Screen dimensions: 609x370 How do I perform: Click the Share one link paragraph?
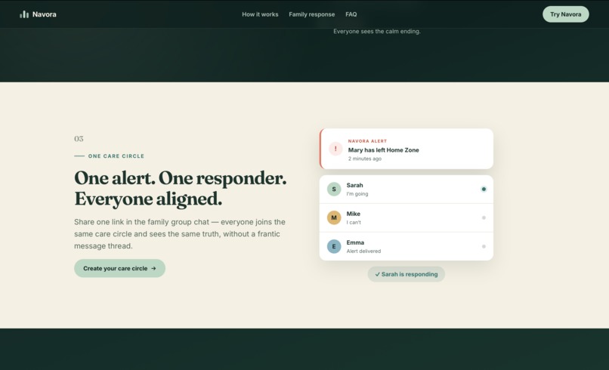click(x=180, y=234)
